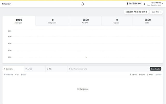Open the Columns settings icon
The height and width of the screenshot is (104, 166).
[139, 75]
